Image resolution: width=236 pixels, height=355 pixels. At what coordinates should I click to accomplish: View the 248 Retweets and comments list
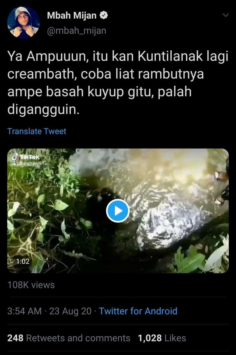point(69,338)
